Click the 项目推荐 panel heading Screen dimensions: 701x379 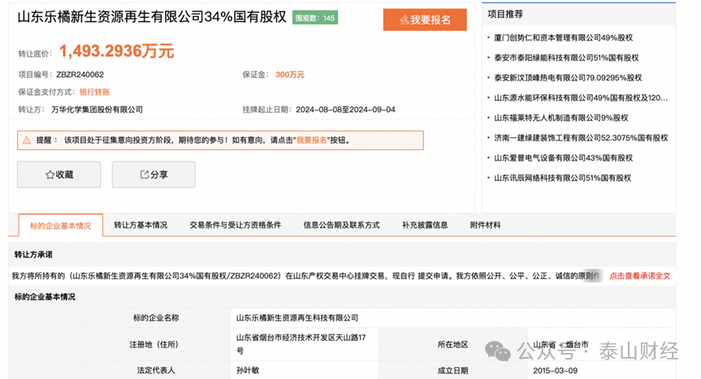tap(505, 15)
